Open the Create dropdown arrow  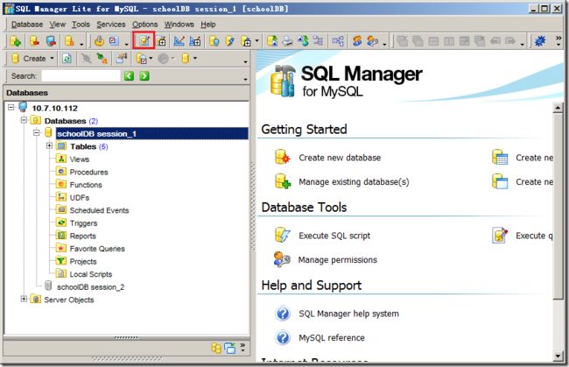52,58
